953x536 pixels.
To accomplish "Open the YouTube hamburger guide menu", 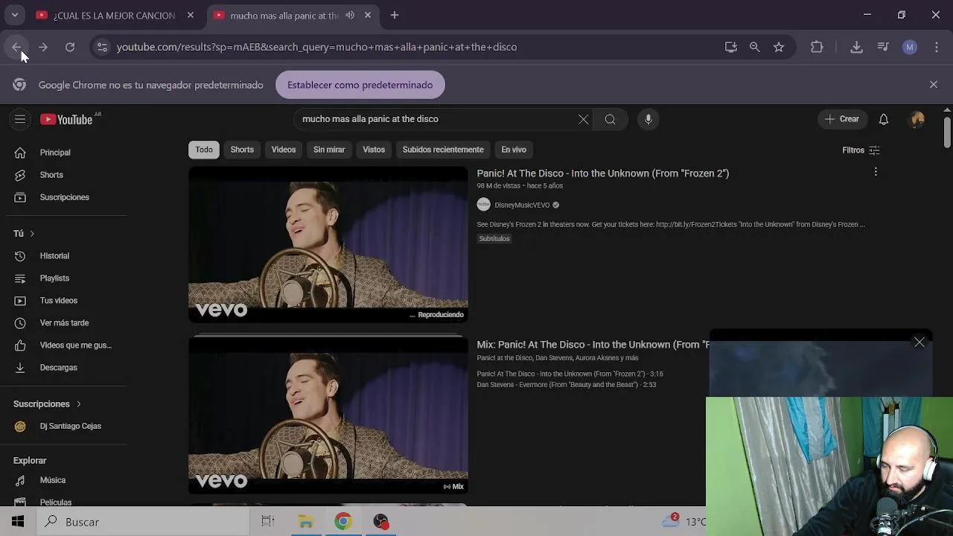I will [x=20, y=119].
